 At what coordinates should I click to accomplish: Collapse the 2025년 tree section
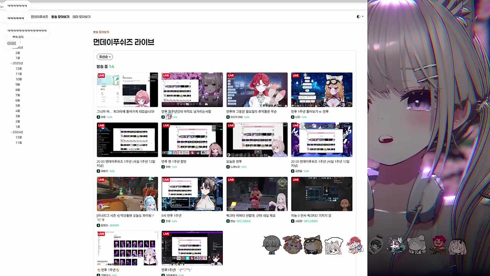click(x=12, y=63)
